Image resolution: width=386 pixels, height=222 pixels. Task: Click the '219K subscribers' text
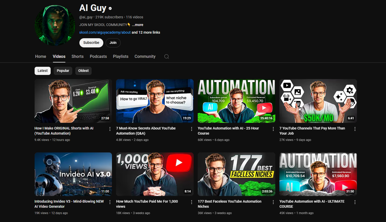pos(109,17)
